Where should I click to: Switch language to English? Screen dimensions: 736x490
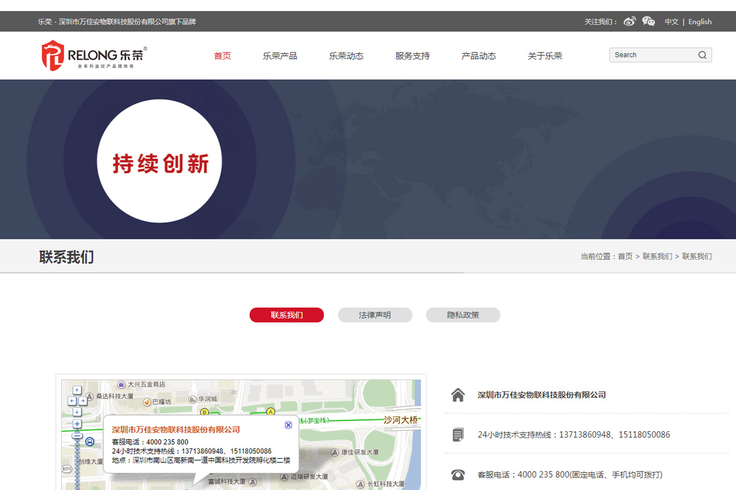click(x=700, y=21)
